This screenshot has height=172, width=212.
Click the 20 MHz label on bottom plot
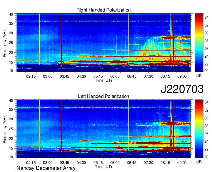click(x=11, y=139)
